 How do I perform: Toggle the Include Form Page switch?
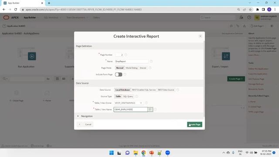tap(119, 75)
